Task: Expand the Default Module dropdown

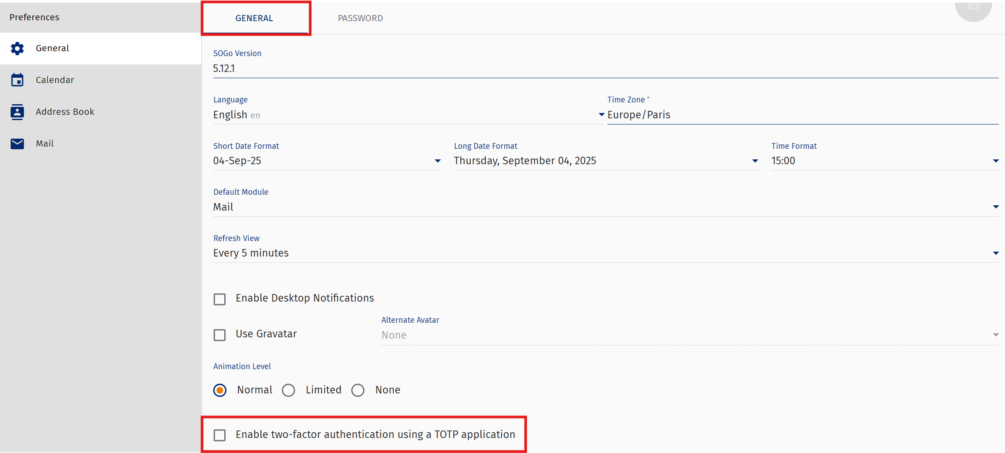Action: tap(605, 207)
